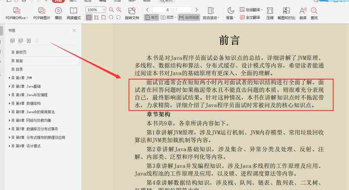The image size is (349, 190).
Task: Close the 书签 bookmarks panel
Action: [74, 30]
